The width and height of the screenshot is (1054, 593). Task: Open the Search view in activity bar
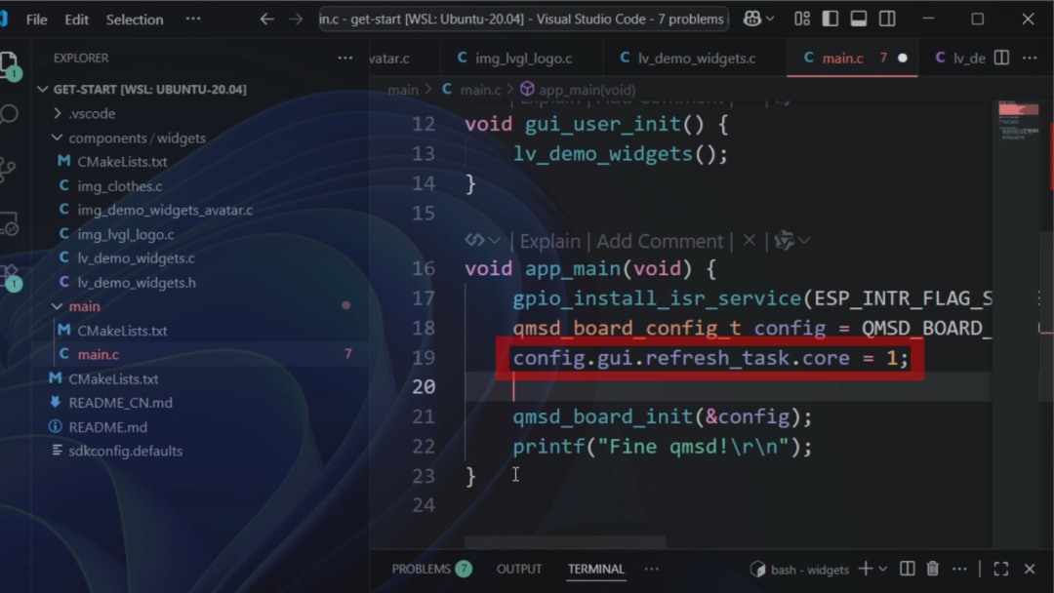9,114
